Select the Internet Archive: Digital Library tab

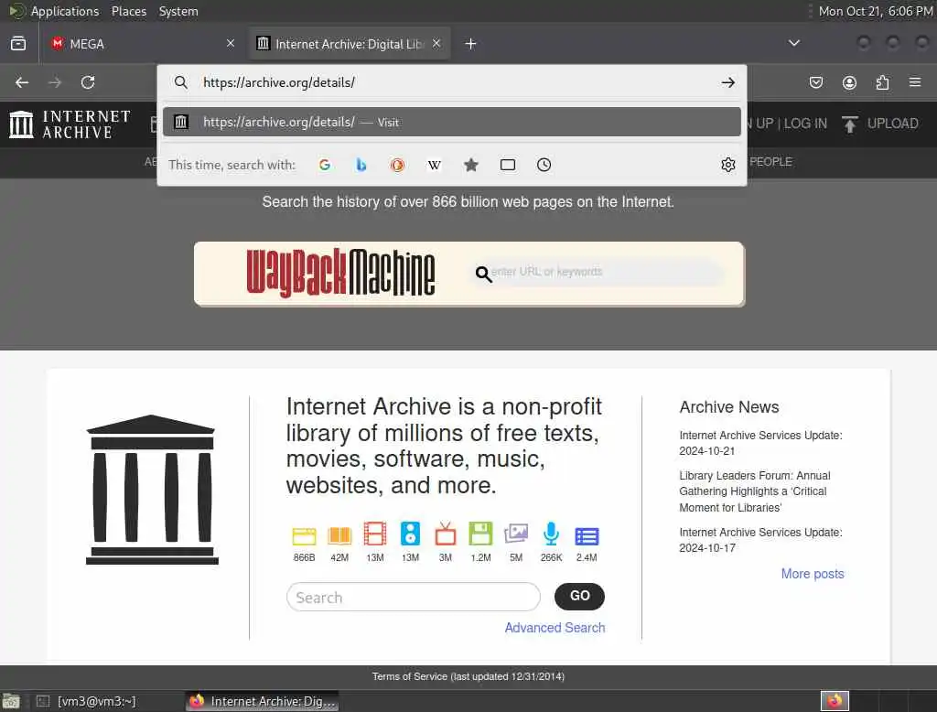tap(350, 44)
